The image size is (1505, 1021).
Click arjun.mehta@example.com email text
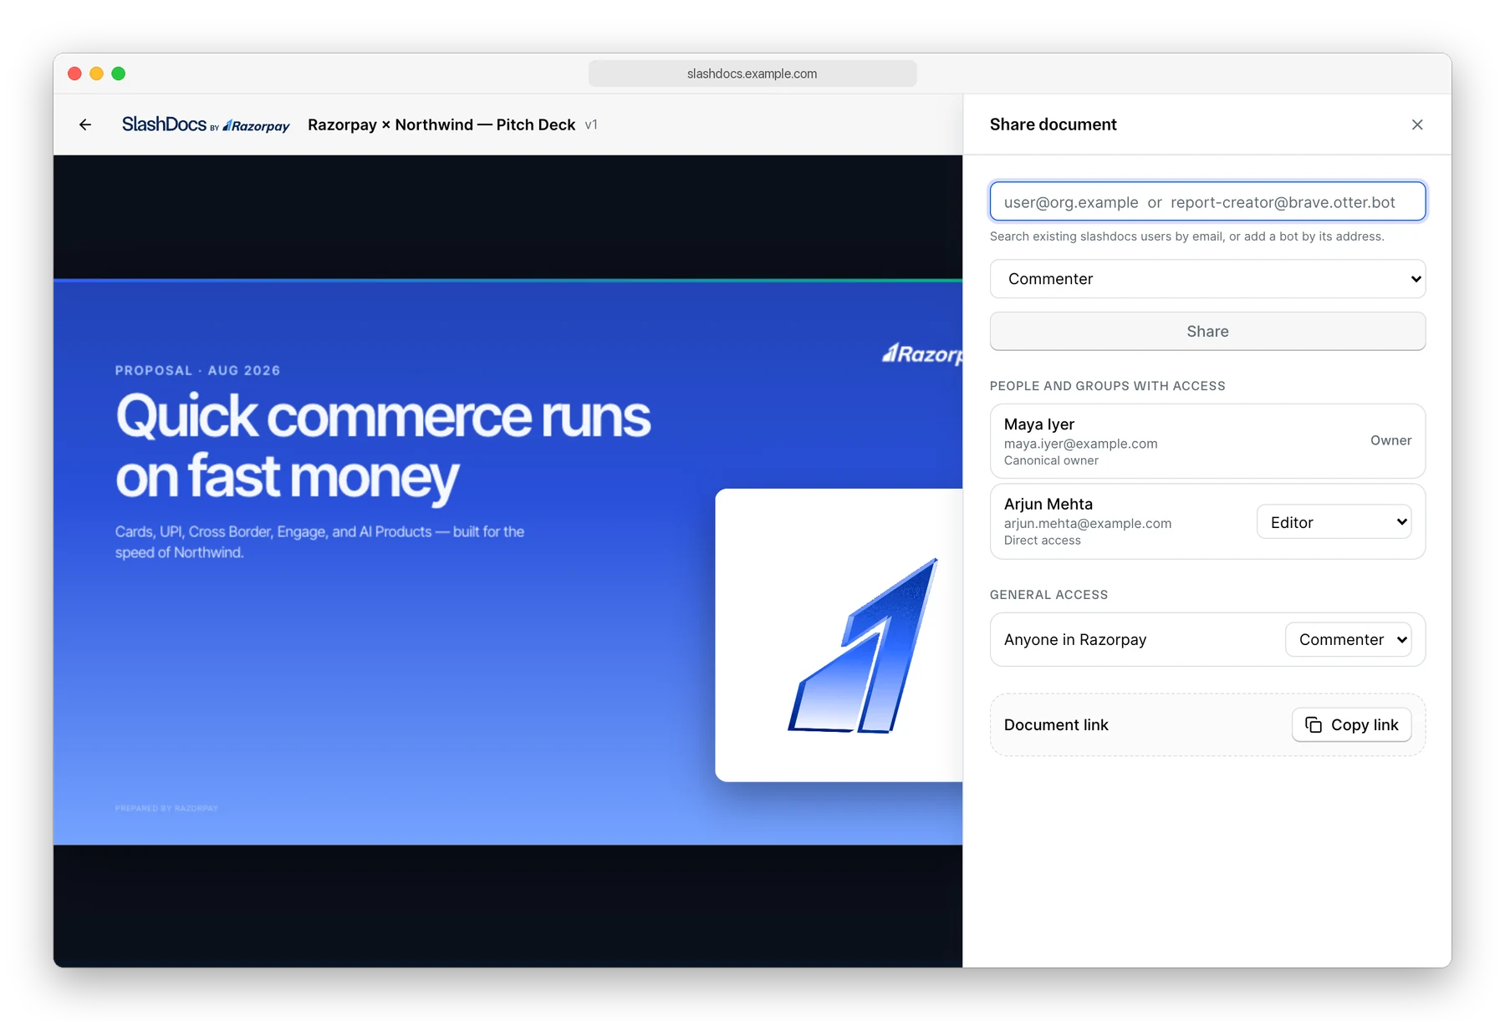(1087, 523)
